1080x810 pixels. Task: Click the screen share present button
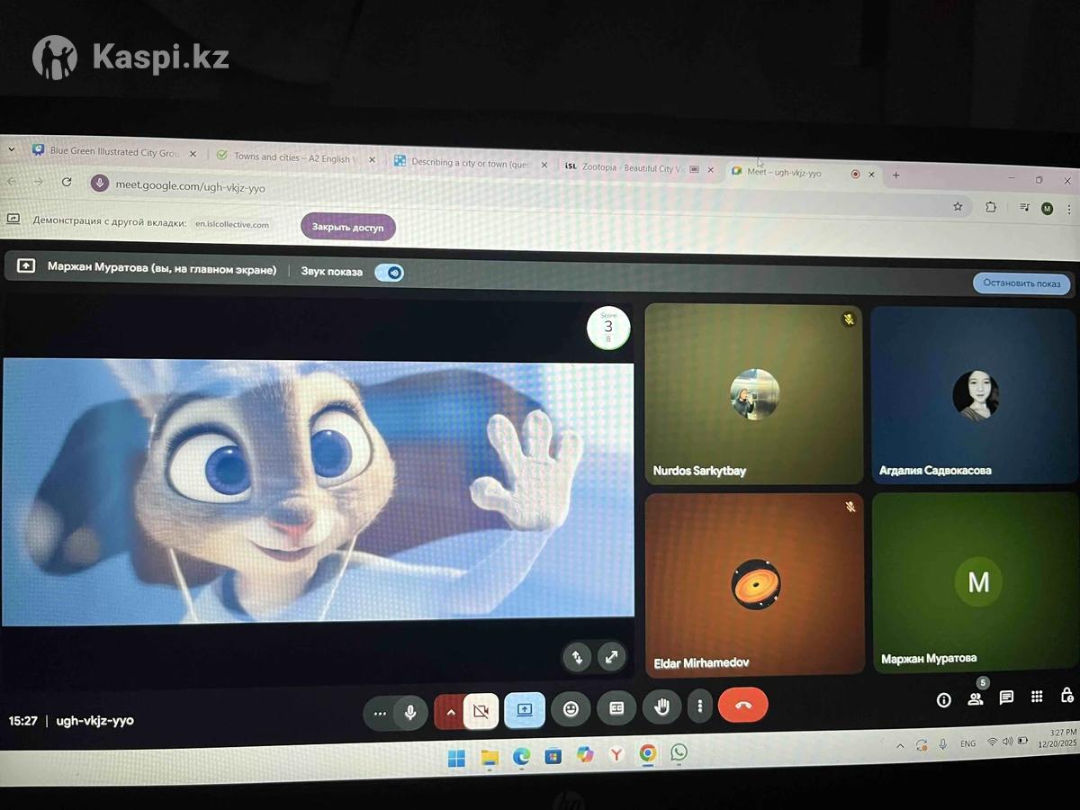525,709
